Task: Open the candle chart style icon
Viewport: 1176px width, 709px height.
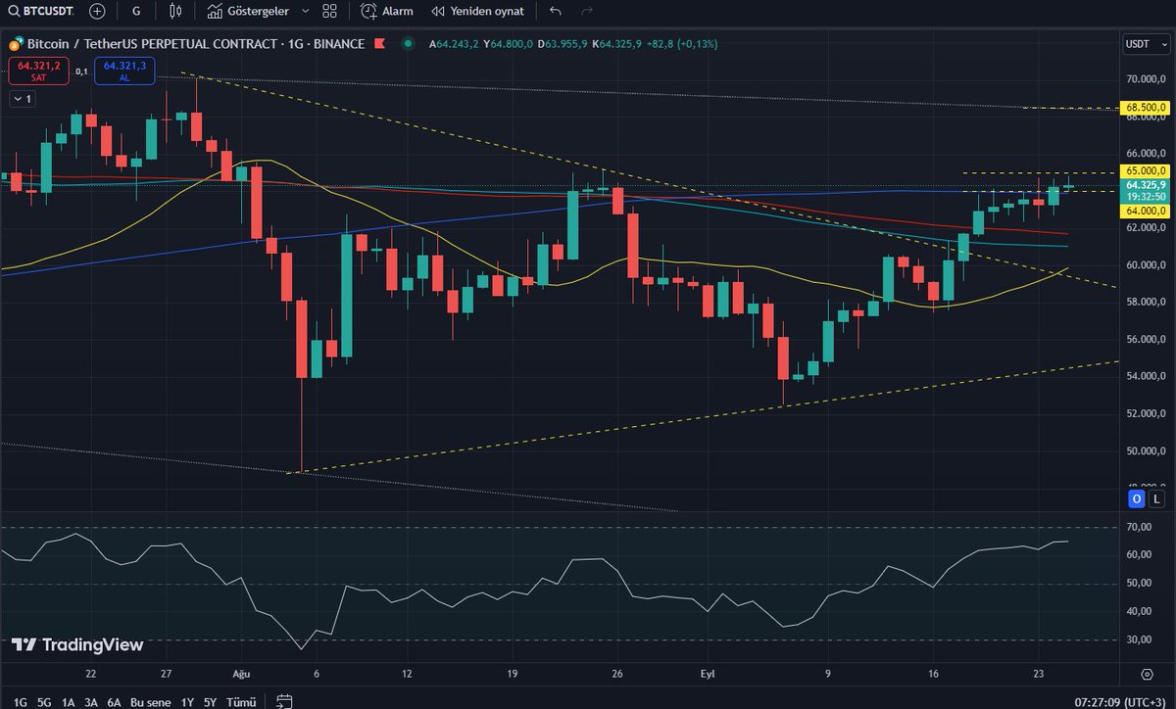Action: click(174, 11)
